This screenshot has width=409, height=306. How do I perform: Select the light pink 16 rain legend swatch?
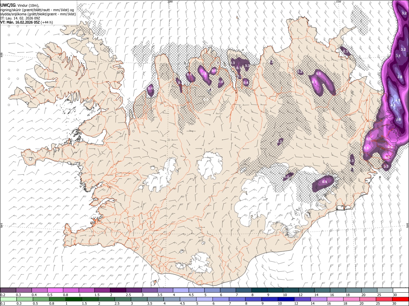(x=335, y=299)
